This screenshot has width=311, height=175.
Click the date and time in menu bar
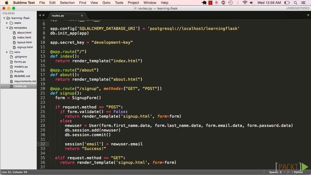269,2
